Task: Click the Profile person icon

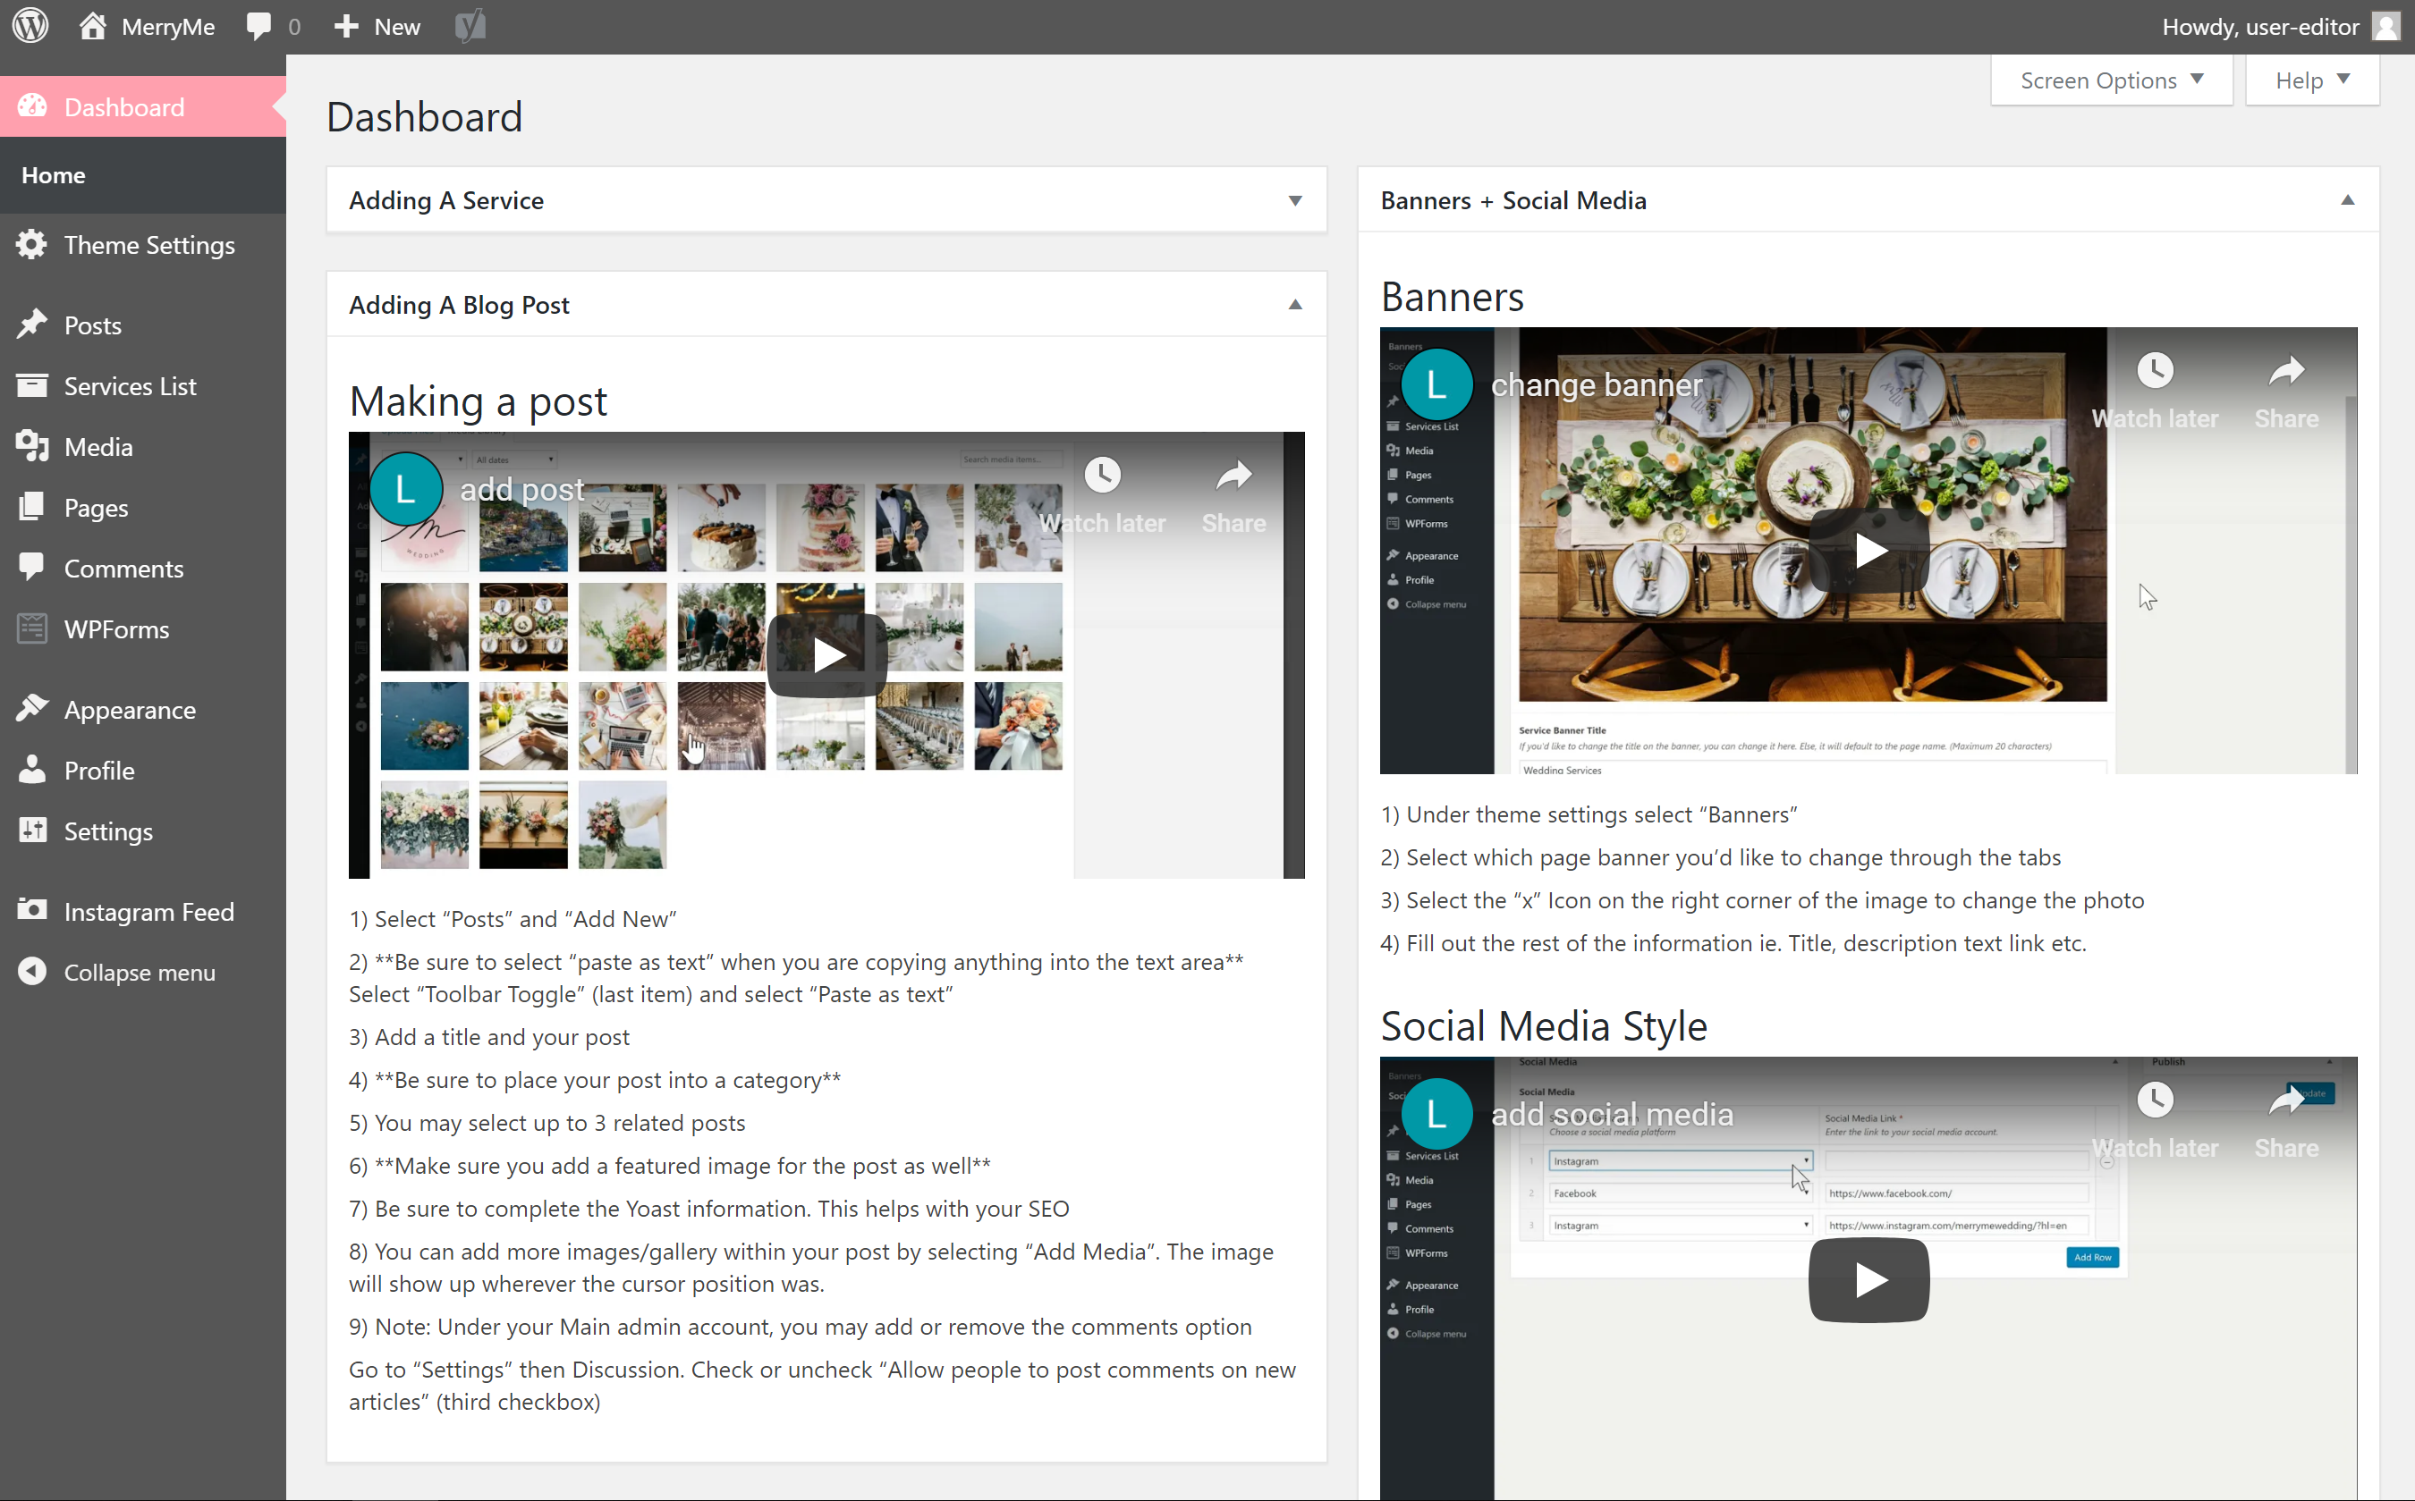Action: [x=32, y=770]
